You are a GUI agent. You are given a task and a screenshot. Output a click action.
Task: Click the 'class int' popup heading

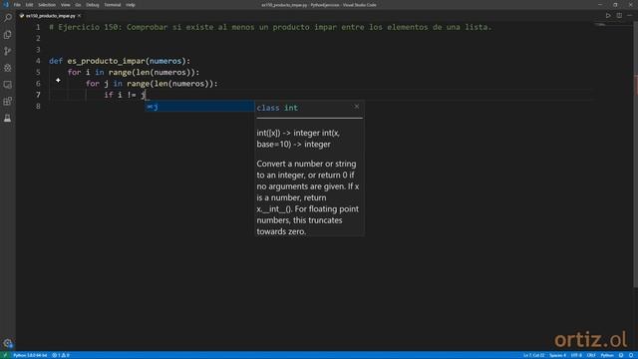[277, 108]
